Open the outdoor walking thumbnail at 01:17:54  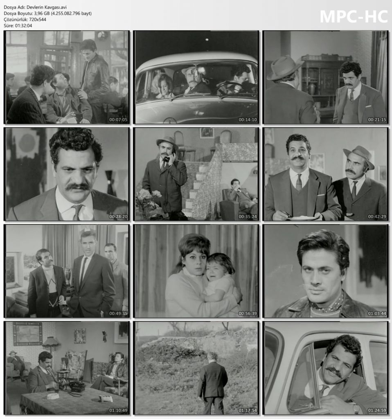point(196,368)
